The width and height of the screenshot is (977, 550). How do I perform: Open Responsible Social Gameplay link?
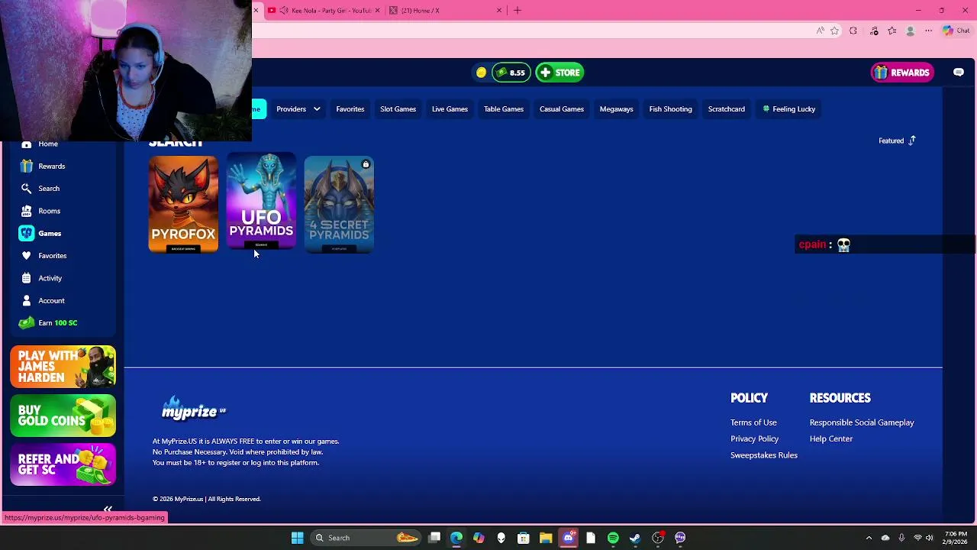coord(862,422)
